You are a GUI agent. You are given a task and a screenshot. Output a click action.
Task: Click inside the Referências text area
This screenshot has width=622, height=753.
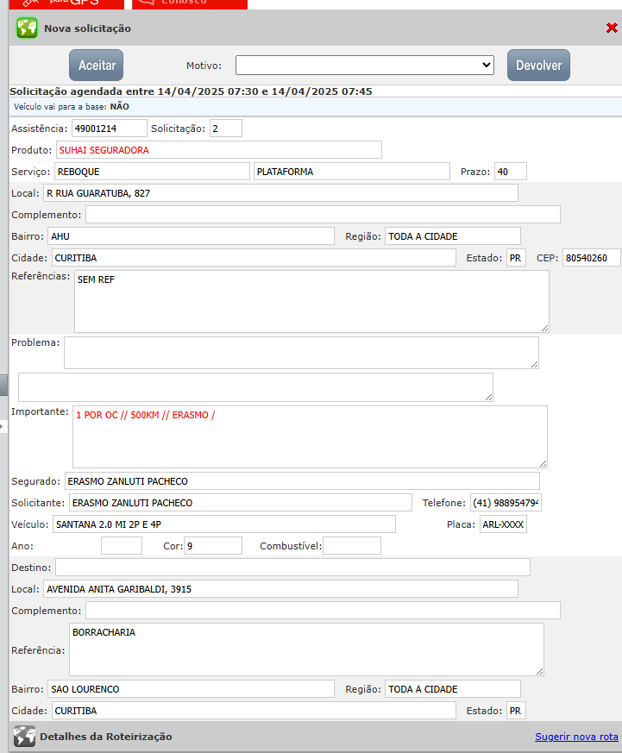pyautogui.click(x=311, y=301)
